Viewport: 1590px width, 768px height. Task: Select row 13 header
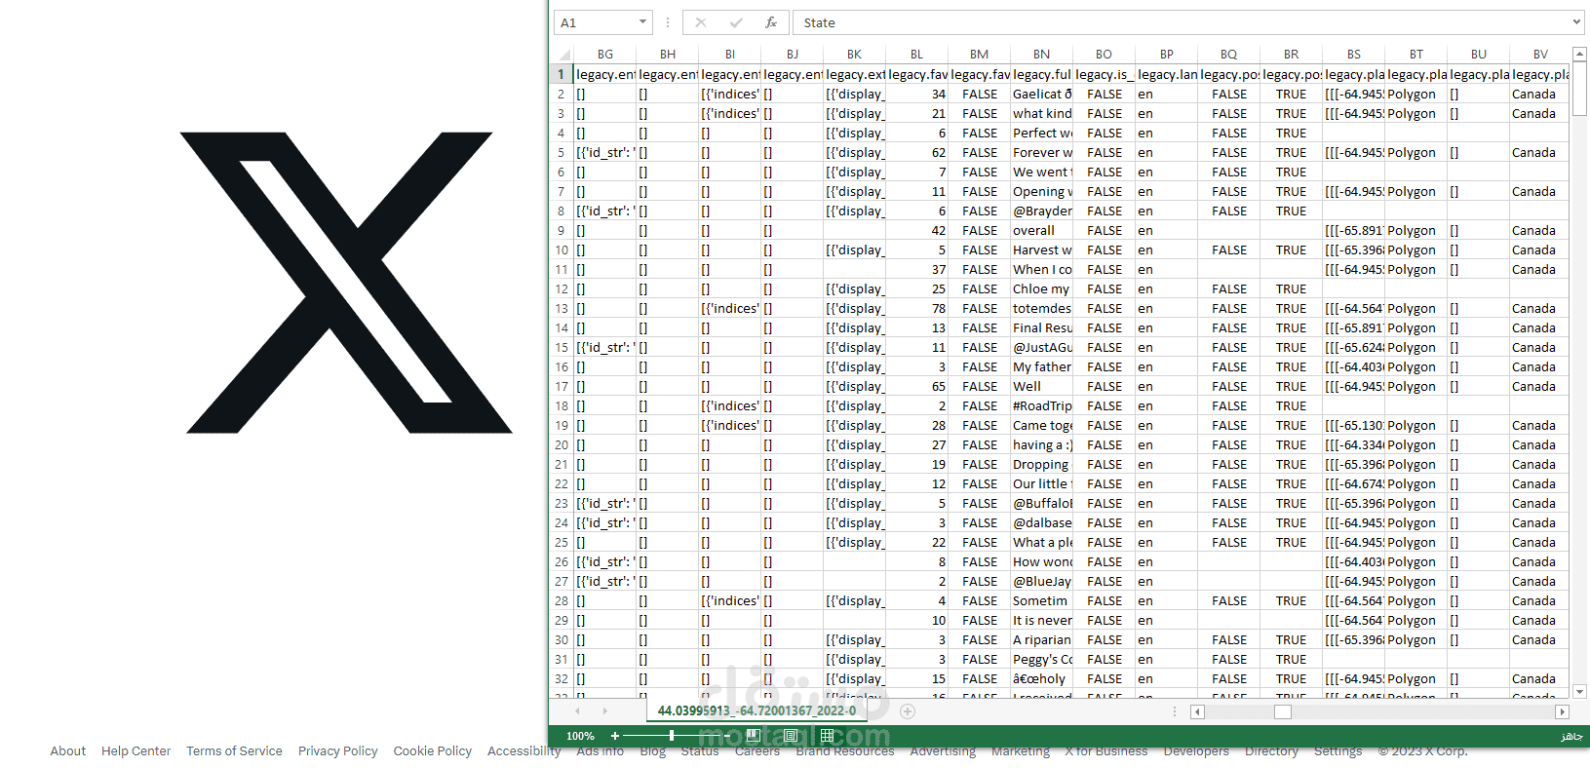click(562, 308)
